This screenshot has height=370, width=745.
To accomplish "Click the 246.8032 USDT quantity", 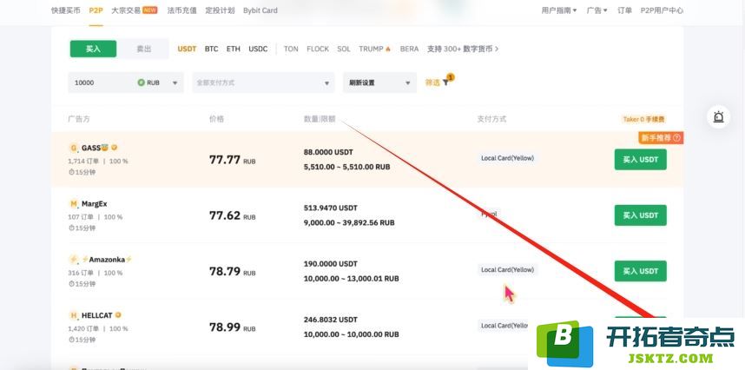I will (x=330, y=320).
